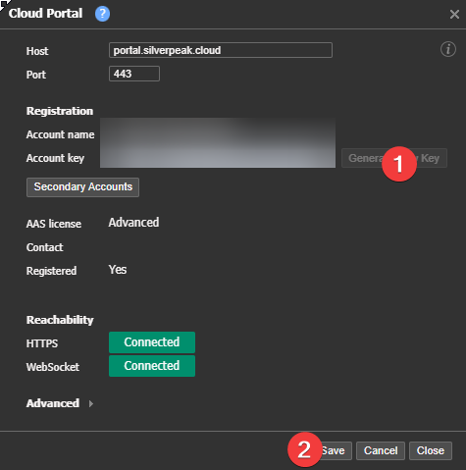The image size is (466, 470).
Task: Select the AAS license value Advanced
Action: (133, 223)
